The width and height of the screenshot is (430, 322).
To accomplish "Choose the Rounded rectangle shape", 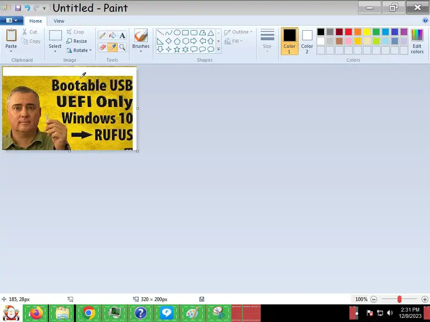I will point(194,33).
